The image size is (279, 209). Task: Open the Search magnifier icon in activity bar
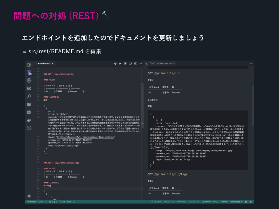[29, 96]
